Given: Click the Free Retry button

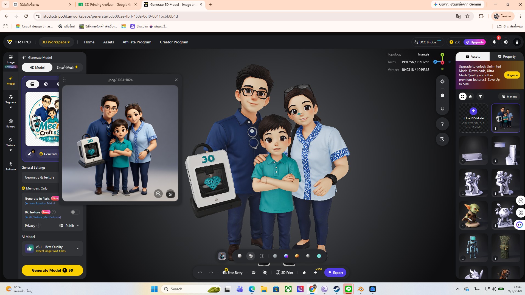Looking at the screenshot, I should coord(232,272).
